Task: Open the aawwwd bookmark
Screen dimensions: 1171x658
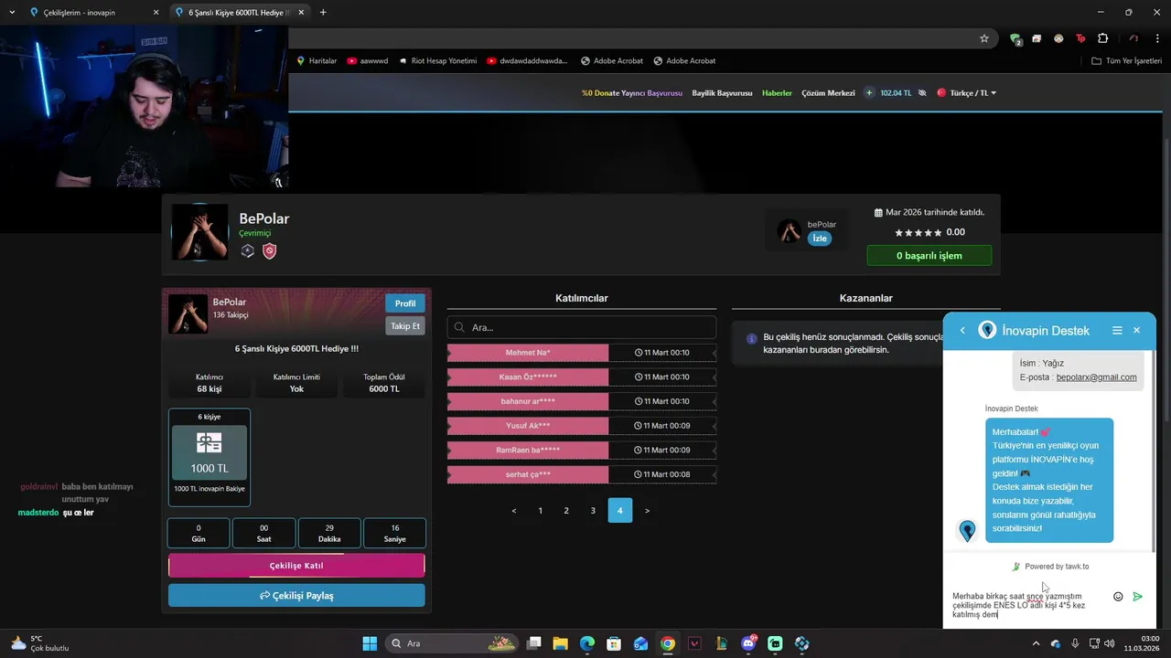Action: (x=367, y=61)
